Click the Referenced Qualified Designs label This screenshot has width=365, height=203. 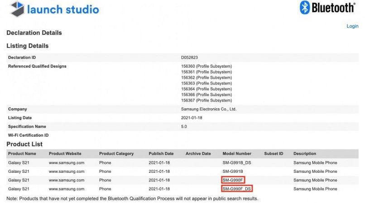click(x=37, y=66)
